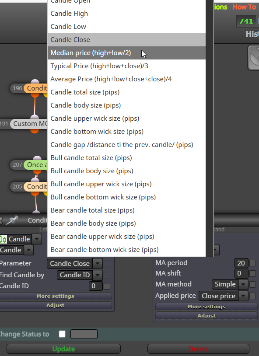Image resolution: width=259 pixels, height=356 pixels.
Task: Select Bear candle total size (pips)
Action: pyautogui.click(x=126, y=210)
